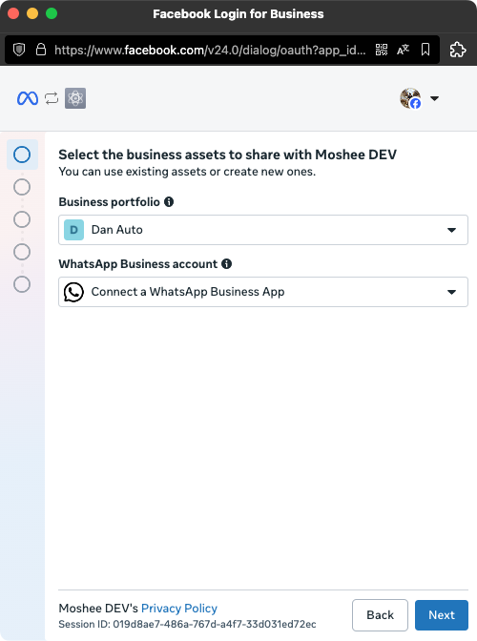Click the yellow minimize window button
The width and height of the screenshot is (477, 641).
[x=32, y=13]
